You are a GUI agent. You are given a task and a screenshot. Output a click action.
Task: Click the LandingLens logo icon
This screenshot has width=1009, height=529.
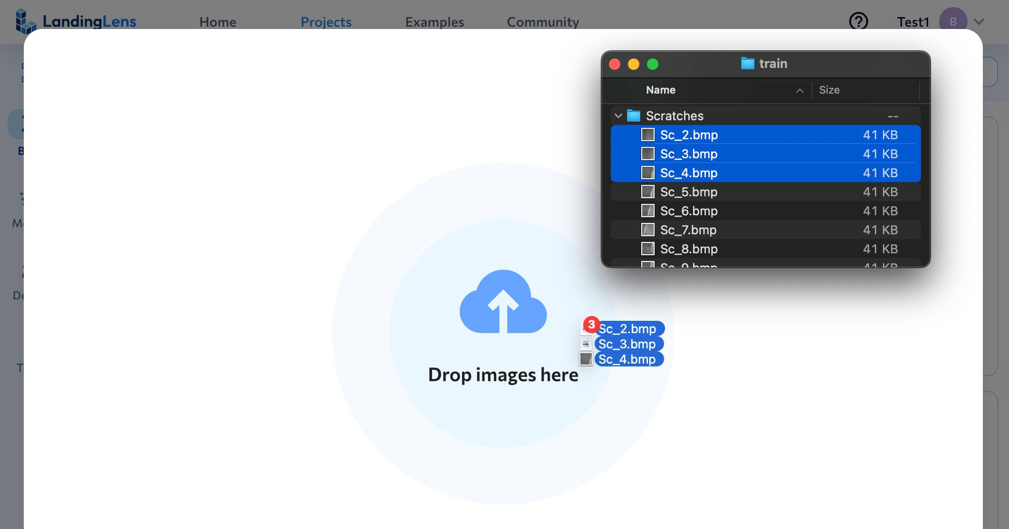tap(25, 21)
